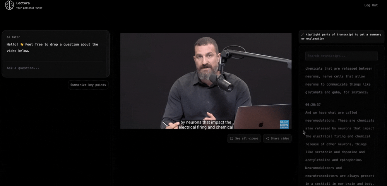Click the AI Tutor label
This screenshot has width=387, height=186.
coord(13,37)
